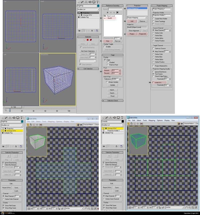Click the Delete All icon in Reference Geometry
The height and width of the screenshot is (215, 200).
[x=117, y=13]
